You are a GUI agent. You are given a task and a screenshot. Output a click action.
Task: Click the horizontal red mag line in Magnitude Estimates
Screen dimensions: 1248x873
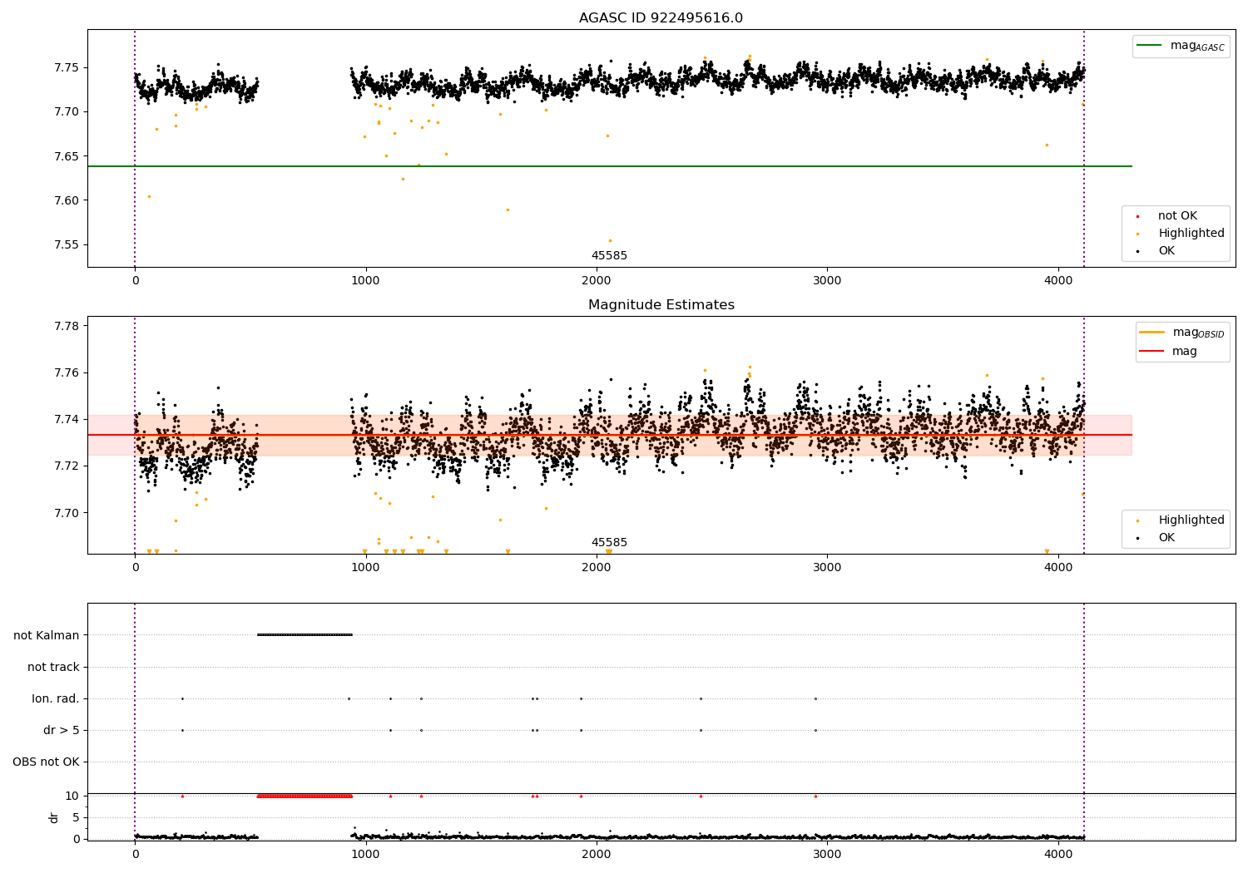pos(609,435)
